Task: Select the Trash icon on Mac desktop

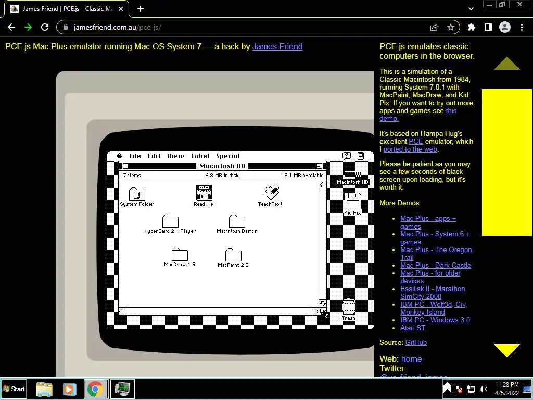Action: 348,306
